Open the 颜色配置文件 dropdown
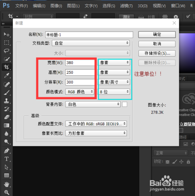195x196 pixels. 96,124
